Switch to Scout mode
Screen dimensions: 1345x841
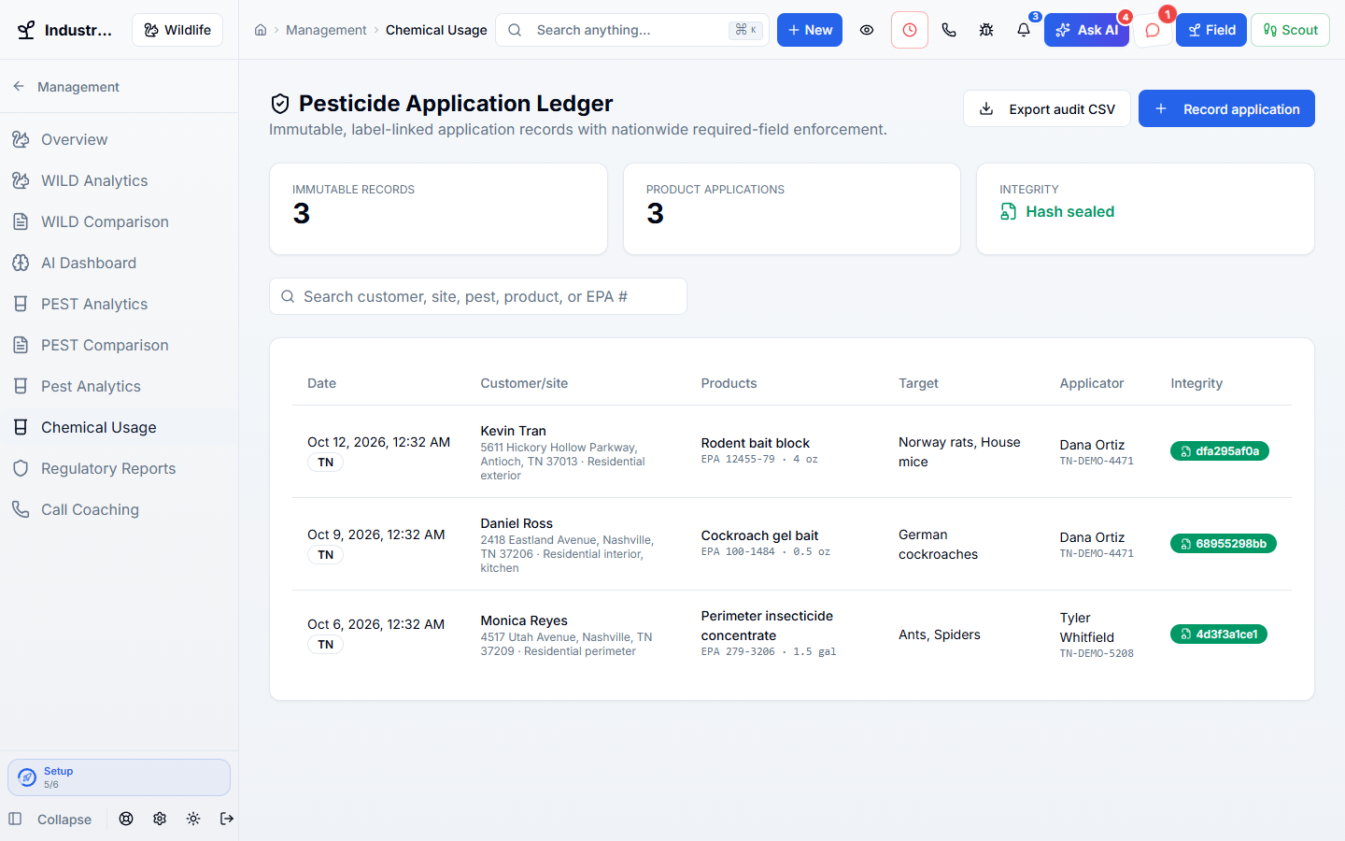point(1290,30)
